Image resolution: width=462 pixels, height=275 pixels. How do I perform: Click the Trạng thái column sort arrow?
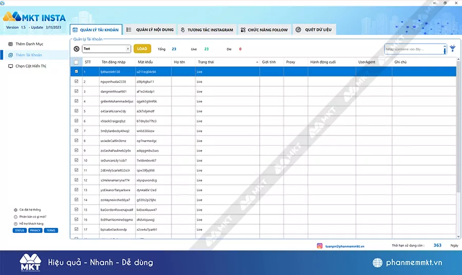(x=257, y=62)
